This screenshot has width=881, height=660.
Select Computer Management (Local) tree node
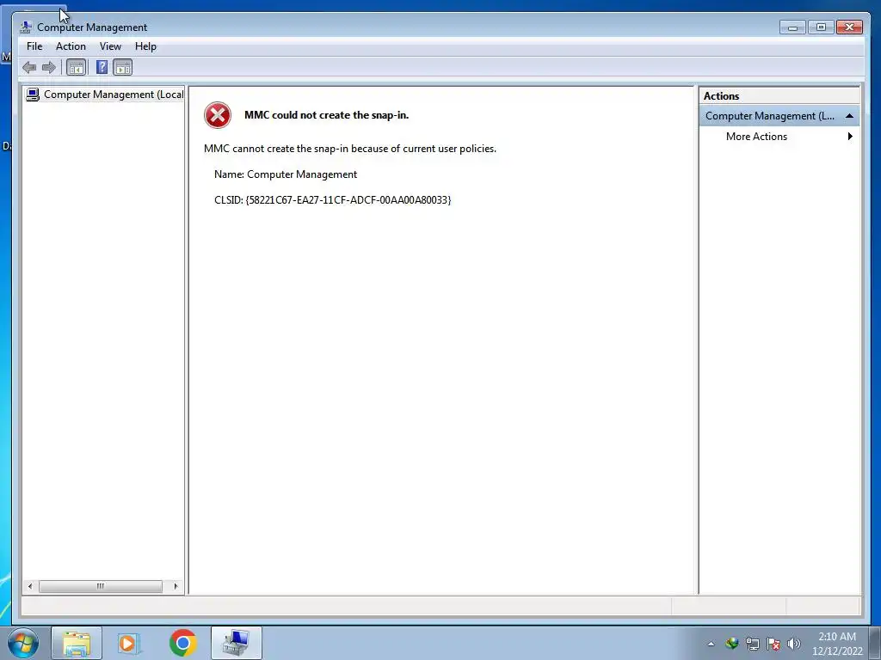104,95
